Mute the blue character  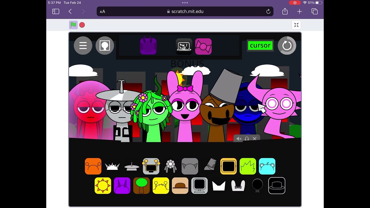pos(239,139)
